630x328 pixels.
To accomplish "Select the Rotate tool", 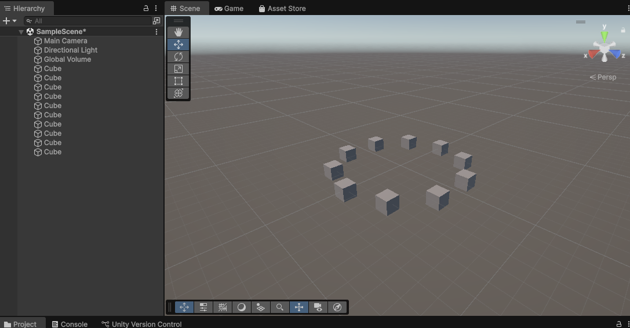I will click(x=179, y=57).
